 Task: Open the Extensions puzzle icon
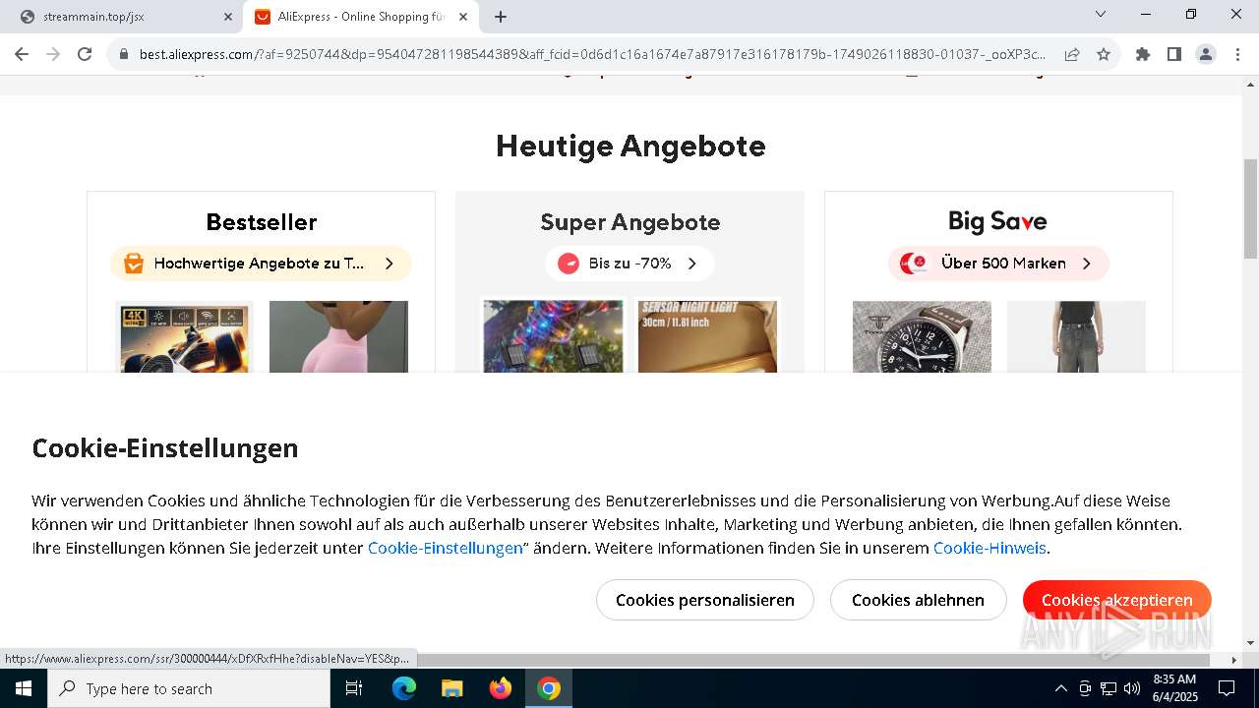click(1143, 55)
